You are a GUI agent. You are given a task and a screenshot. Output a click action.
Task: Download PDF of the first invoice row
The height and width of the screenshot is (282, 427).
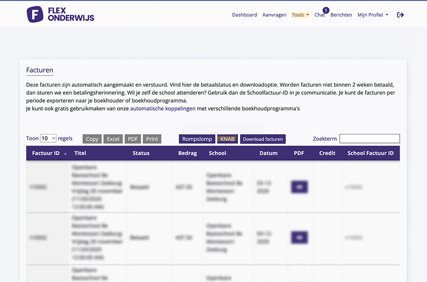pos(299,187)
